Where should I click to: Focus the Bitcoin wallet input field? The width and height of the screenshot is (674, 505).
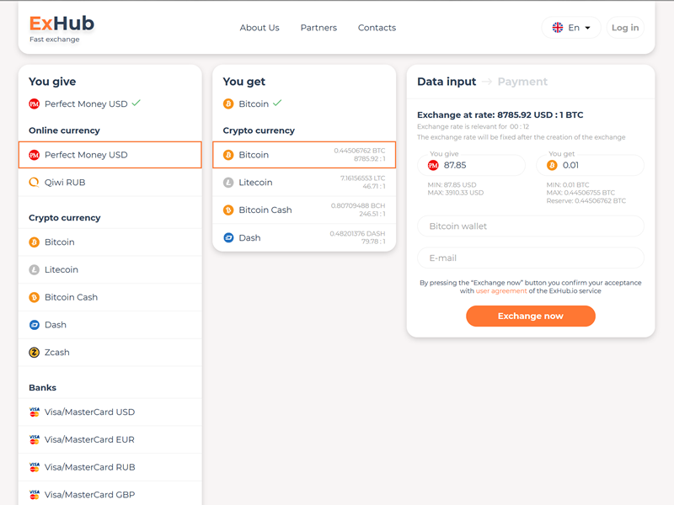point(531,226)
